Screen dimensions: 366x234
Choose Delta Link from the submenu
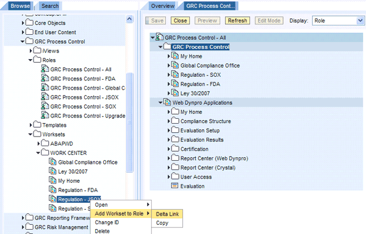(x=167, y=214)
